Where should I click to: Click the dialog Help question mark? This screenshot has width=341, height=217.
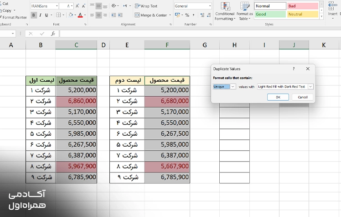(x=294, y=69)
